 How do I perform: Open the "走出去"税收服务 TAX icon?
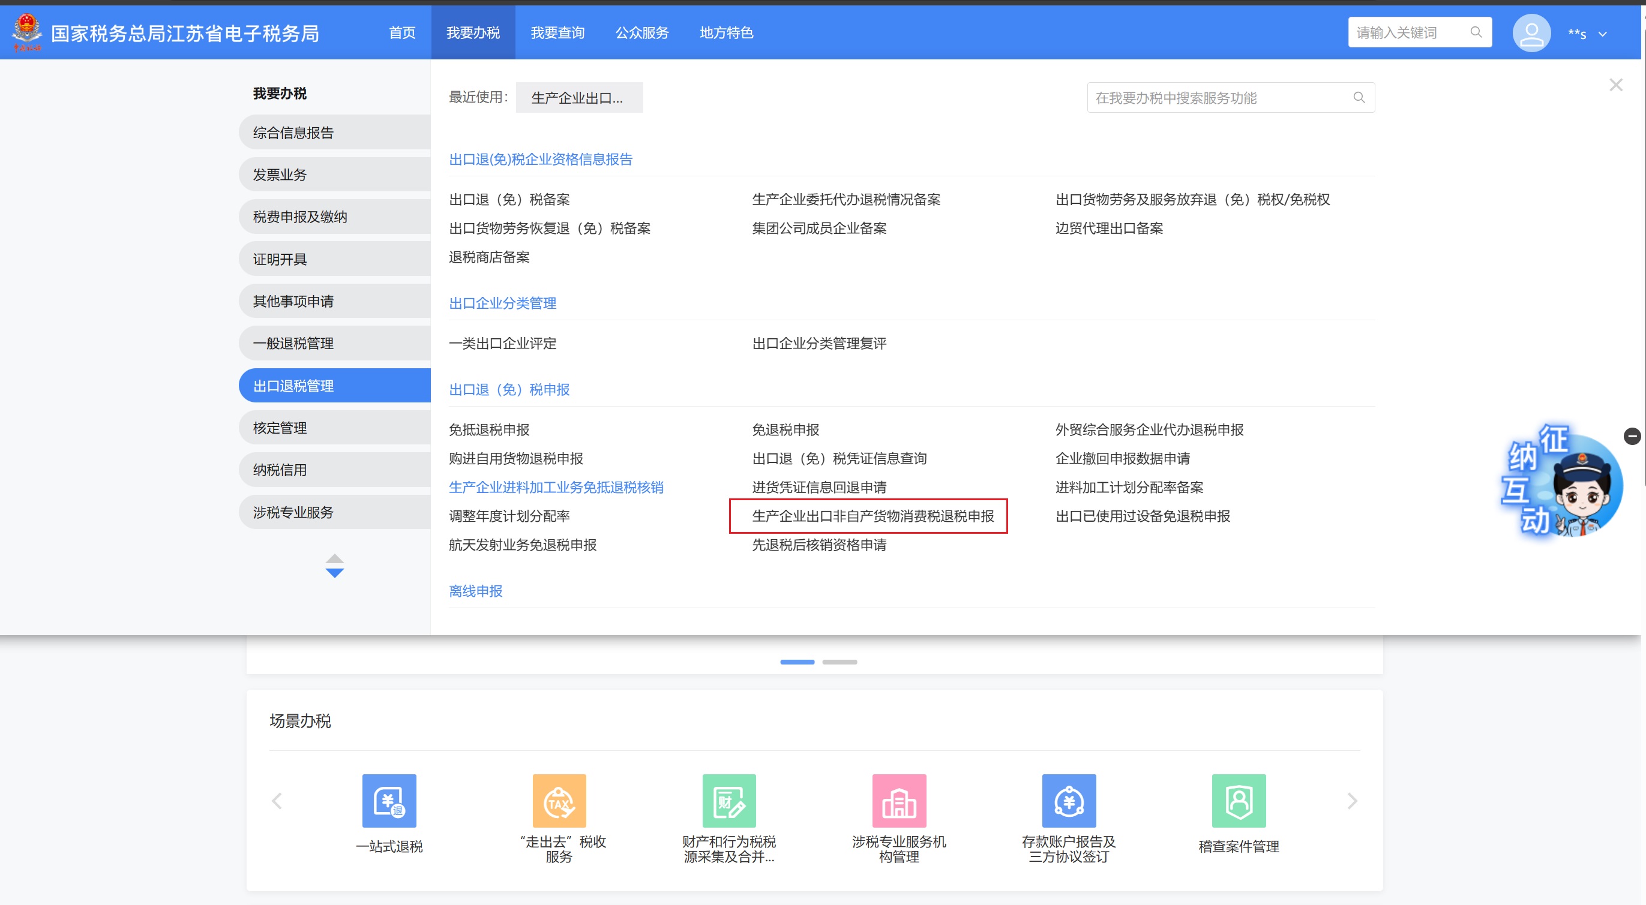(x=559, y=800)
